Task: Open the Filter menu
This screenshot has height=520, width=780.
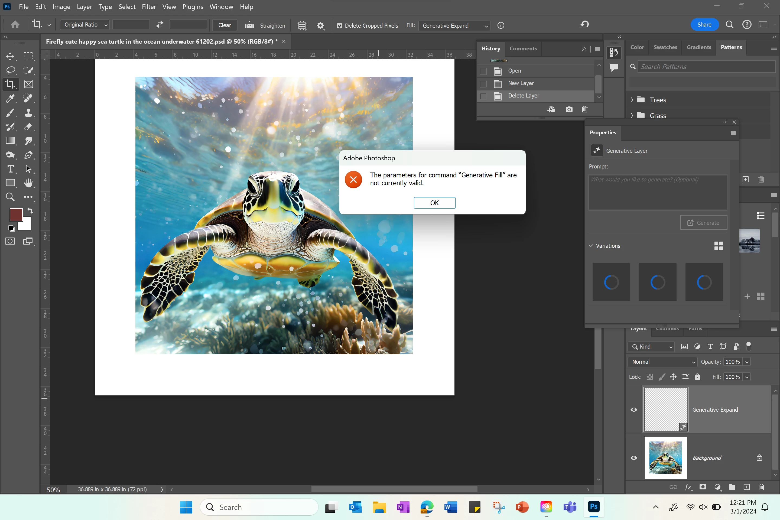Action: pos(149,6)
